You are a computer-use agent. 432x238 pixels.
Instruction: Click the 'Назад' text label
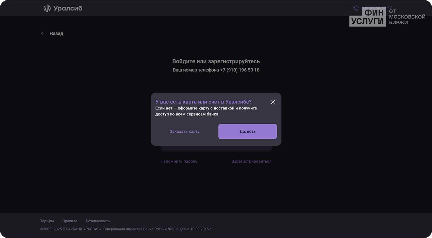tap(56, 33)
